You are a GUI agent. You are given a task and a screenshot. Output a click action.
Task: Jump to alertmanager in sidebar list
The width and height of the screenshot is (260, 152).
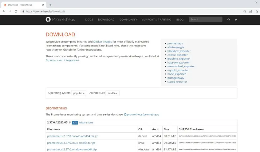[176, 47]
